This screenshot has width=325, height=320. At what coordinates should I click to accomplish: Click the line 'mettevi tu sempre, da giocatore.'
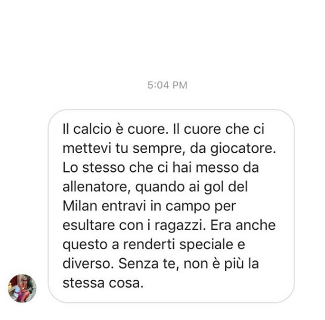(169, 149)
